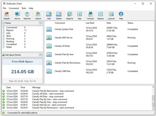Click the Connect toolbar icon
The width and height of the screenshot is (156, 116).
point(90,15)
